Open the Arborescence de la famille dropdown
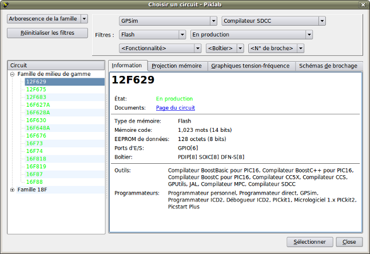This screenshot has height=254, width=370. [x=47, y=19]
